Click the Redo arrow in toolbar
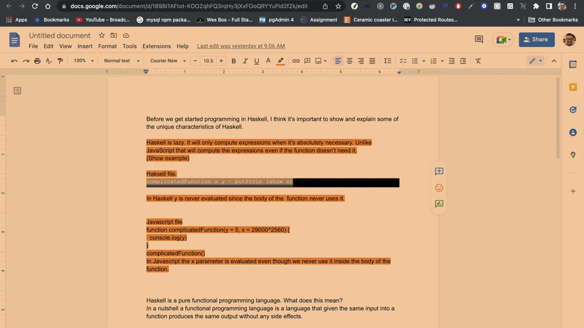 coord(26,61)
